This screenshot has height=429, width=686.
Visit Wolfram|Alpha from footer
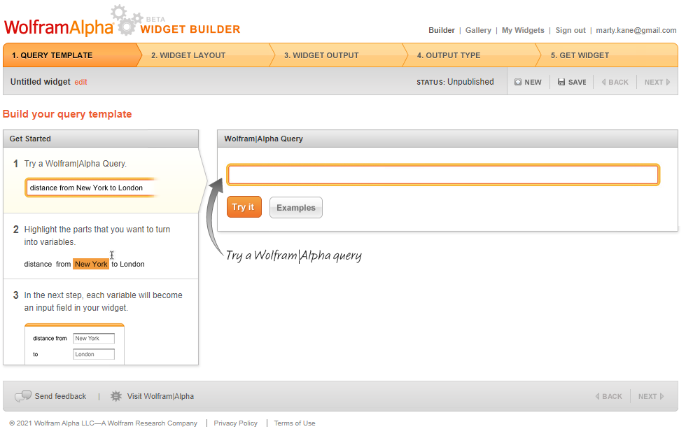point(160,396)
